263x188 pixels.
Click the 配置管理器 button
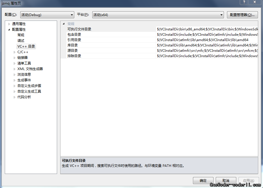pyautogui.click(x=242, y=15)
